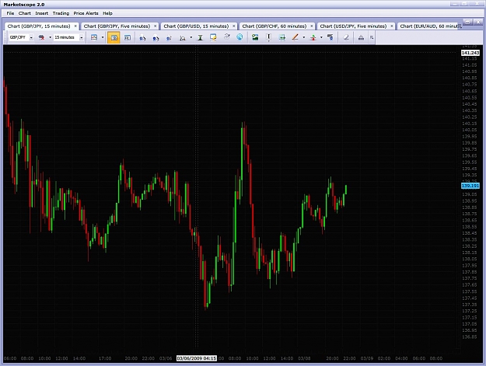
Task: Click the 141.243 price label on axis
Action: coord(470,53)
